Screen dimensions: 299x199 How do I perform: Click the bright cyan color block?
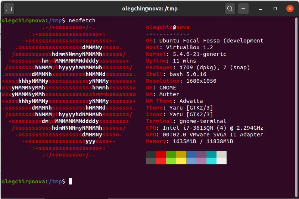click(x=212, y=161)
